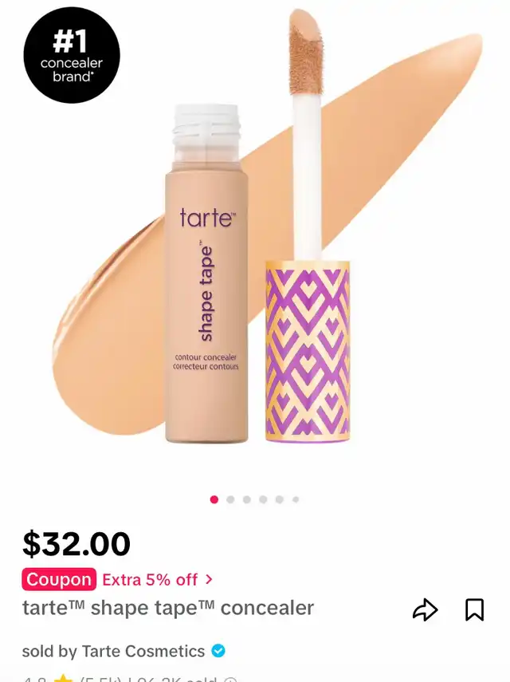The height and width of the screenshot is (682, 510).
Task: Tap the #1 concealer brand badge
Action: [x=72, y=55]
